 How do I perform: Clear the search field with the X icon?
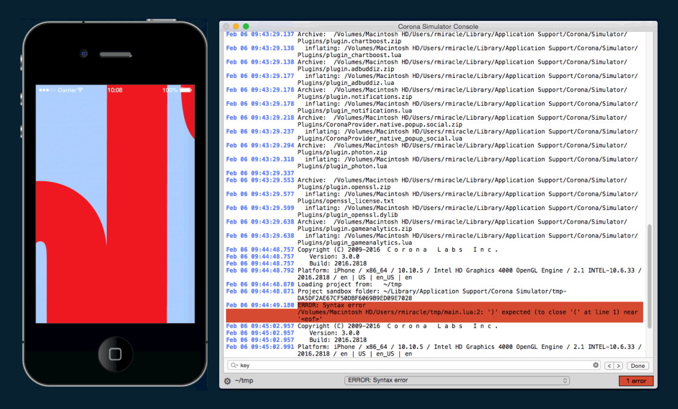click(x=596, y=365)
